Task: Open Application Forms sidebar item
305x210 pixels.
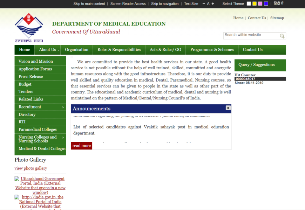Action: point(40,69)
